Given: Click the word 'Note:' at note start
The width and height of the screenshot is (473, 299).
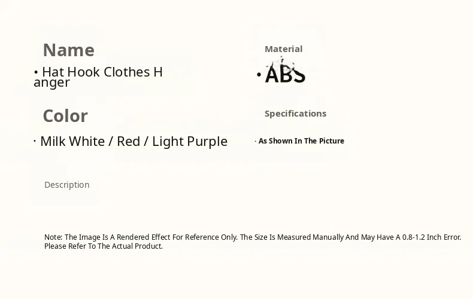Looking at the screenshot, I should click(x=53, y=237).
